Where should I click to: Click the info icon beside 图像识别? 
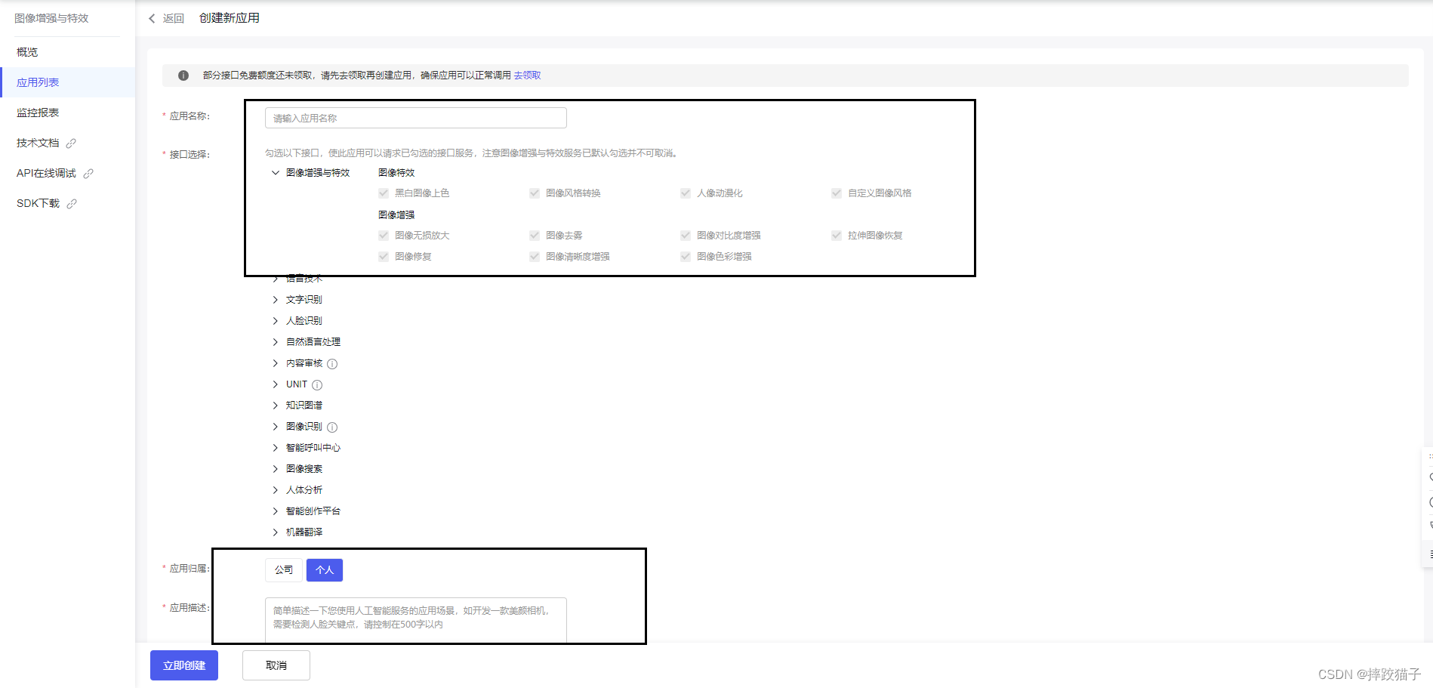point(332,427)
